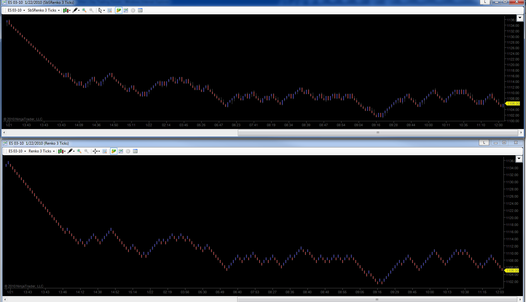Screen dimensions: 526x302
Task: Zoom in on the lower Renko chart
Action: tap(79, 151)
